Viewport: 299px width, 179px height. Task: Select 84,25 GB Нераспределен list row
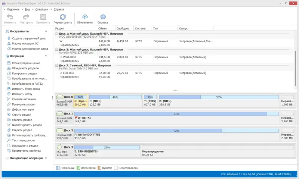(x=175, y=77)
